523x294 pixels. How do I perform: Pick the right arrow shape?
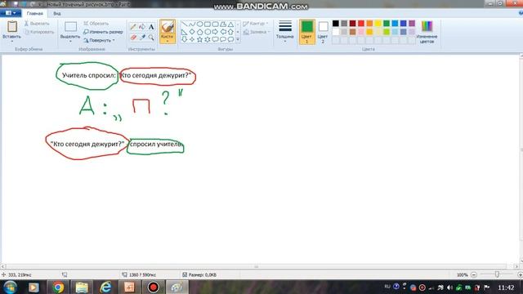point(215,32)
